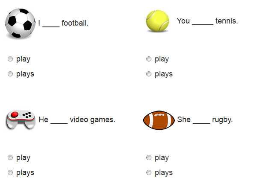Click the word "rugby" in the sentence
Viewport: 257px width, 190px height.
222,120
